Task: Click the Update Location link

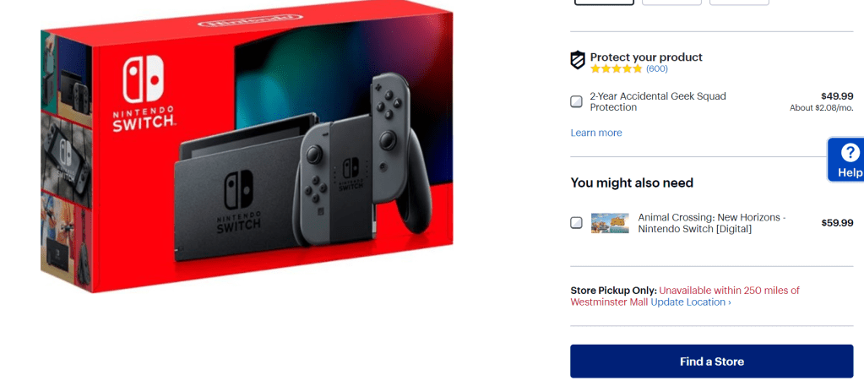Action: tap(687, 302)
